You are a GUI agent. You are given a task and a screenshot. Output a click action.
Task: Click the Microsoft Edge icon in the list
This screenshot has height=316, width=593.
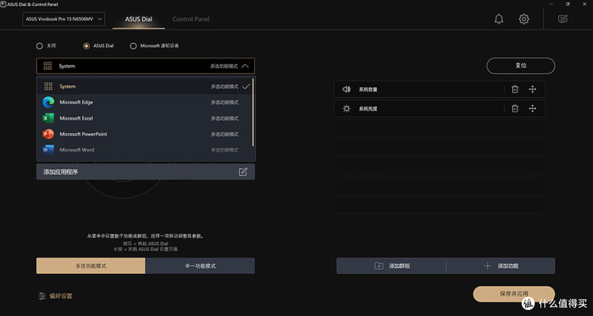(48, 103)
